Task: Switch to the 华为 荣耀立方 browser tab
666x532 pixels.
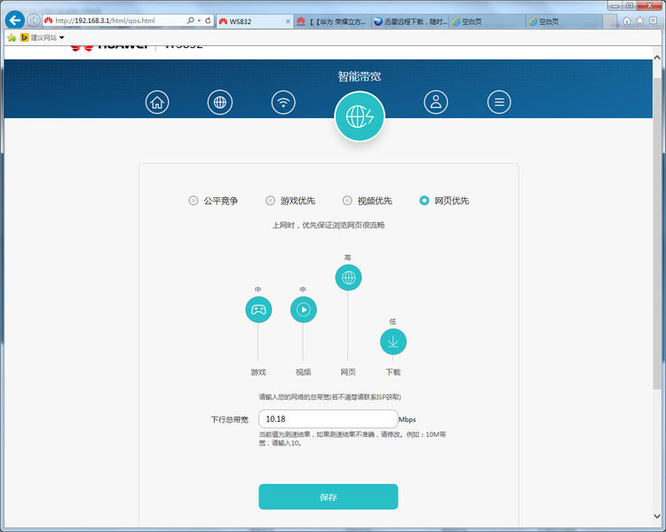Action: [x=330, y=21]
